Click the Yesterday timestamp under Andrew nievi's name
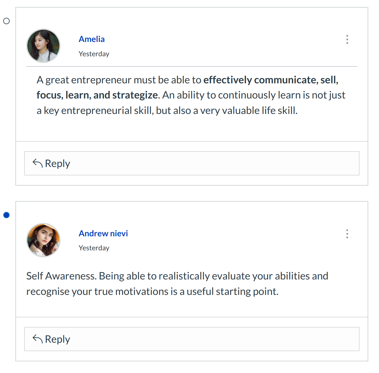The height and width of the screenshot is (373, 379). 94,248
